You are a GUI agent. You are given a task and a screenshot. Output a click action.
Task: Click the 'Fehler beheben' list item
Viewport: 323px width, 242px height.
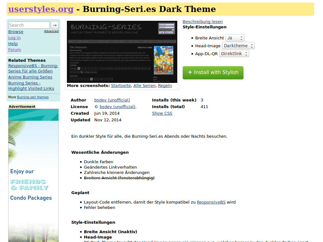[99, 207]
